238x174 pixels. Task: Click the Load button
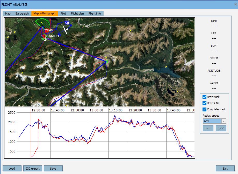[x=12, y=169]
